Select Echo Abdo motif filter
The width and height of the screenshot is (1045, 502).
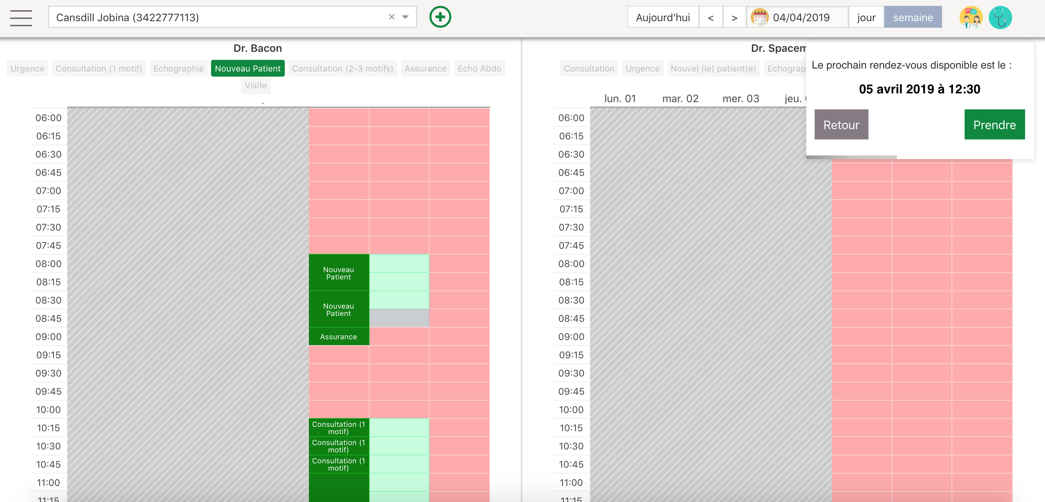pyautogui.click(x=479, y=69)
